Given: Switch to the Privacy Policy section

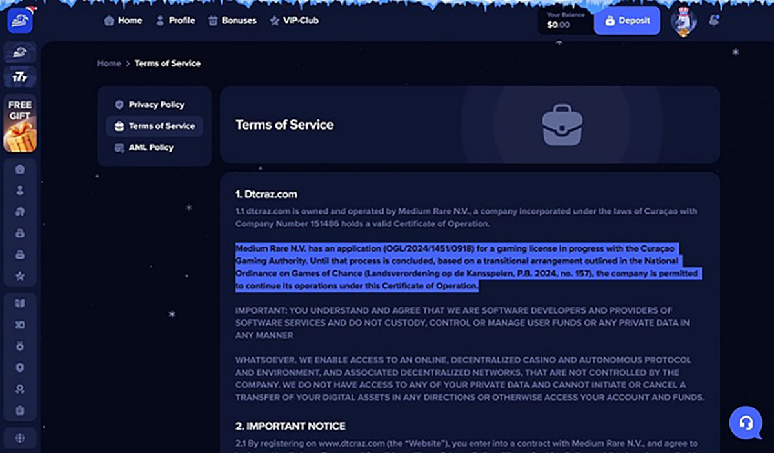Looking at the screenshot, I should tap(155, 105).
